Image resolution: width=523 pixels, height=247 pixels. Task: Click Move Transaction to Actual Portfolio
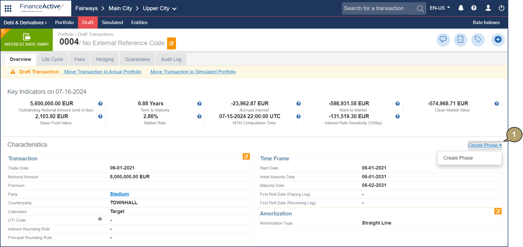102,72
